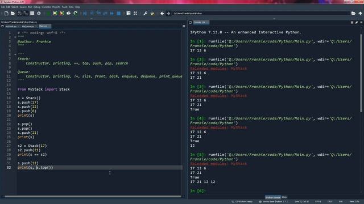
Task: Browse the console tabs list icon
Action: point(191,23)
